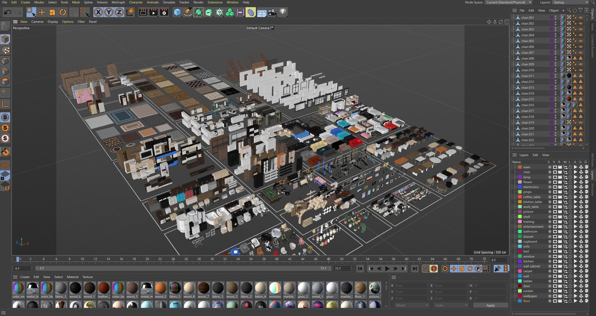Click the Spline Pen icon
596x316 pixels.
pos(188,12)
